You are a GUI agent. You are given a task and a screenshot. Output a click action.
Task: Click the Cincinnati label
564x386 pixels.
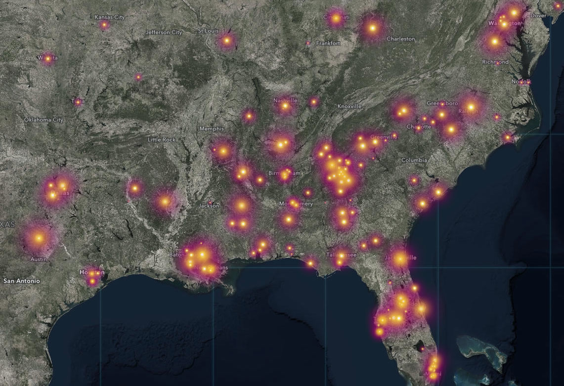[336, 17]
